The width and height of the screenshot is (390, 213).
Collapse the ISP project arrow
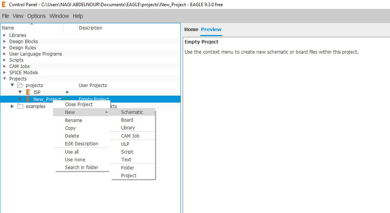pos(20,92)
